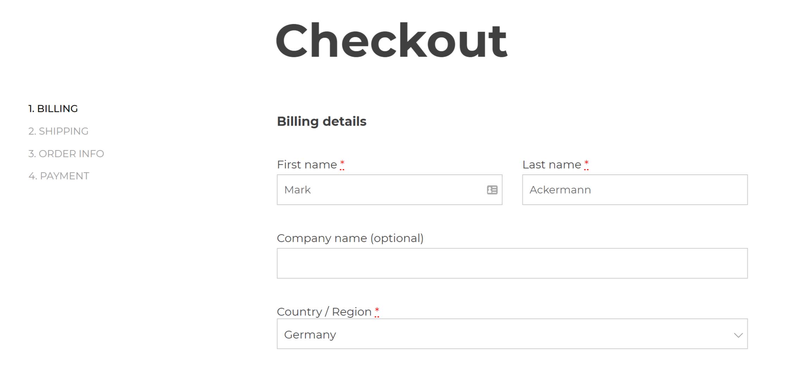This screenshot has height=368, width=790.
Task: Click the chevron arrow of the Country dropdown
Action: 738,335
